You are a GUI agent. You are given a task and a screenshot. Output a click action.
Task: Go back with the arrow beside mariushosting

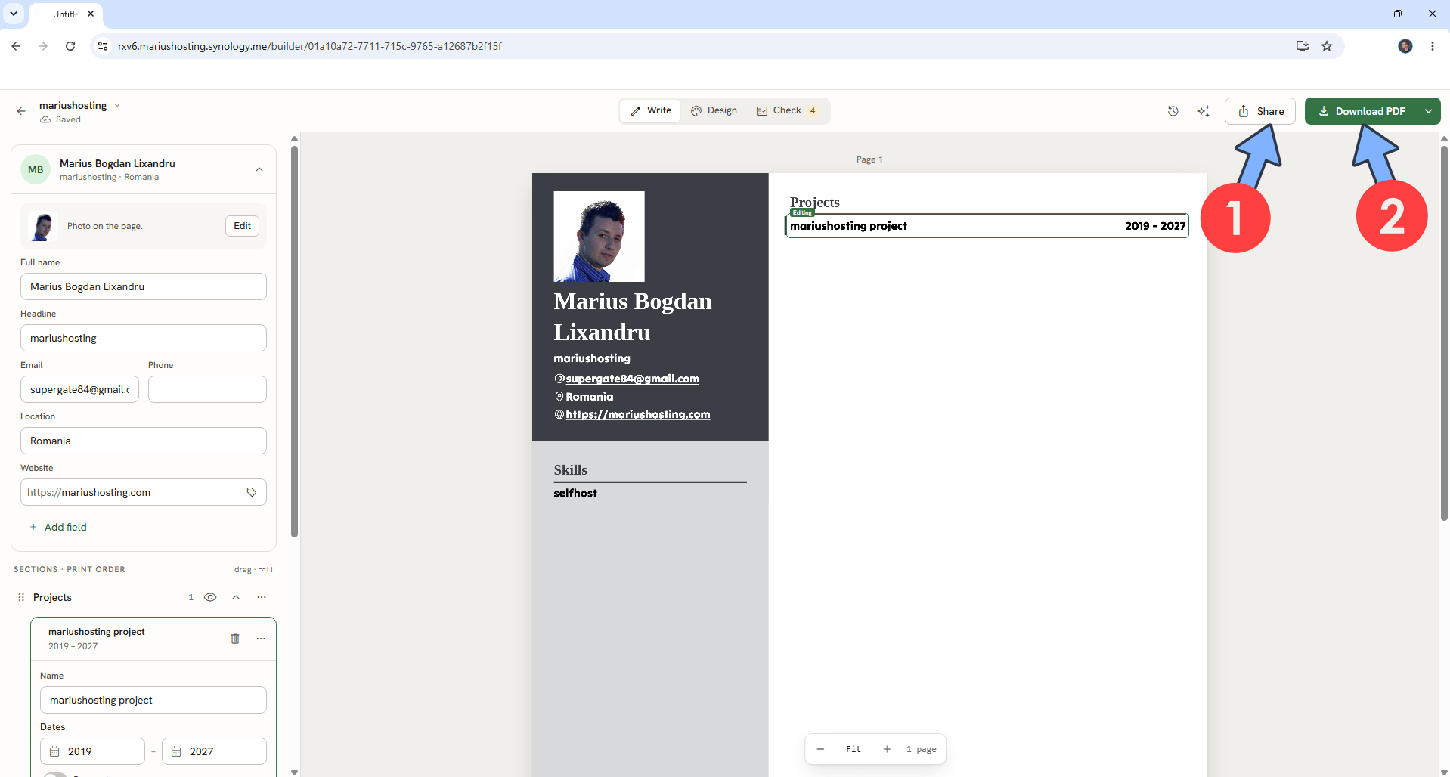[21, 111]
